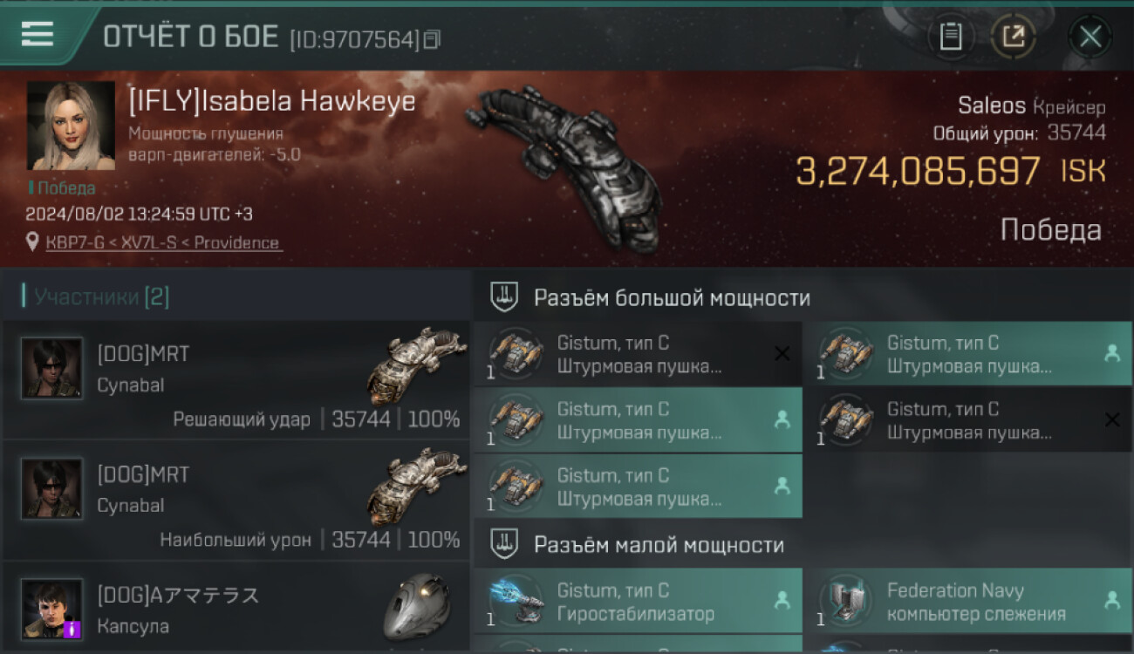1134x654 pixels.
Task: Click the destroyed X mark on first Gistum cannon
Action: 782,353
